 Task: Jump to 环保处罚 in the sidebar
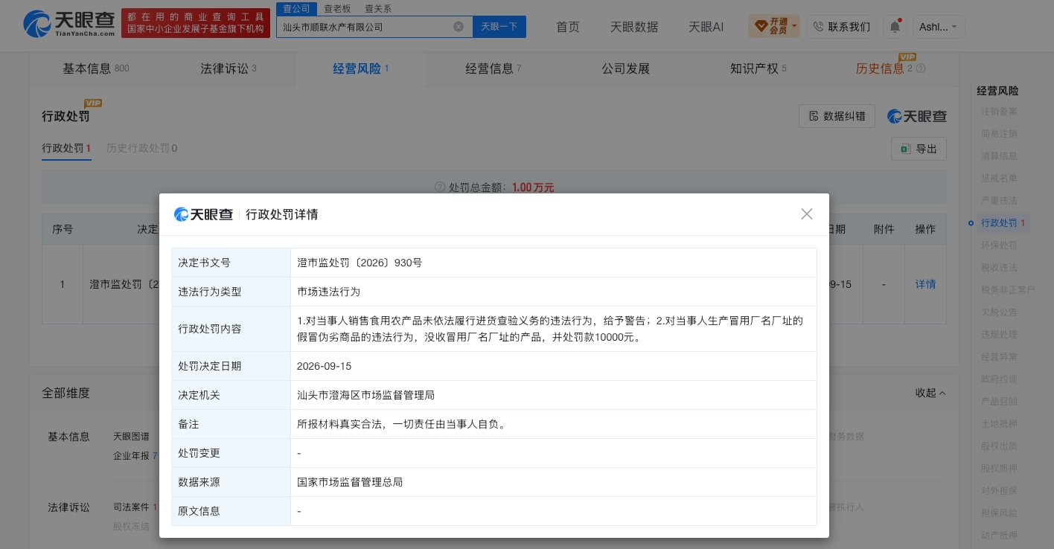(999, 245)
